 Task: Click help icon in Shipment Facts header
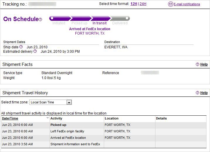coord(197,64)
